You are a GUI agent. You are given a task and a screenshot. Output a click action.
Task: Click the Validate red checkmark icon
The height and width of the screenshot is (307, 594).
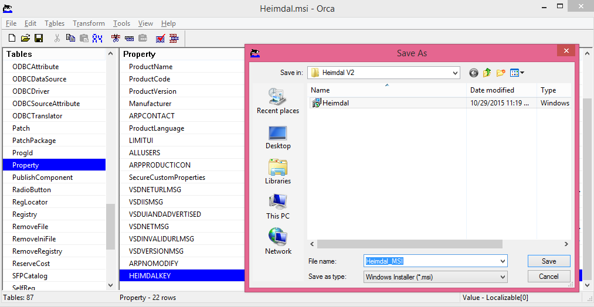tap(161, 38)
